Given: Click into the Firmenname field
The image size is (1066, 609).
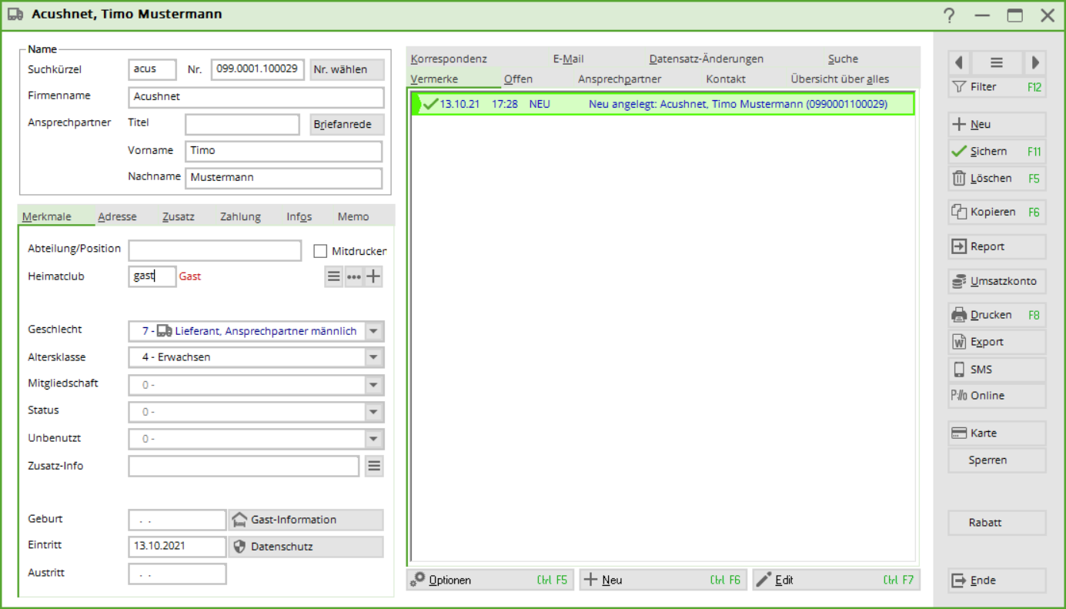Looking at the screenshot, I should pyautogui.click(x=256, y=97).
